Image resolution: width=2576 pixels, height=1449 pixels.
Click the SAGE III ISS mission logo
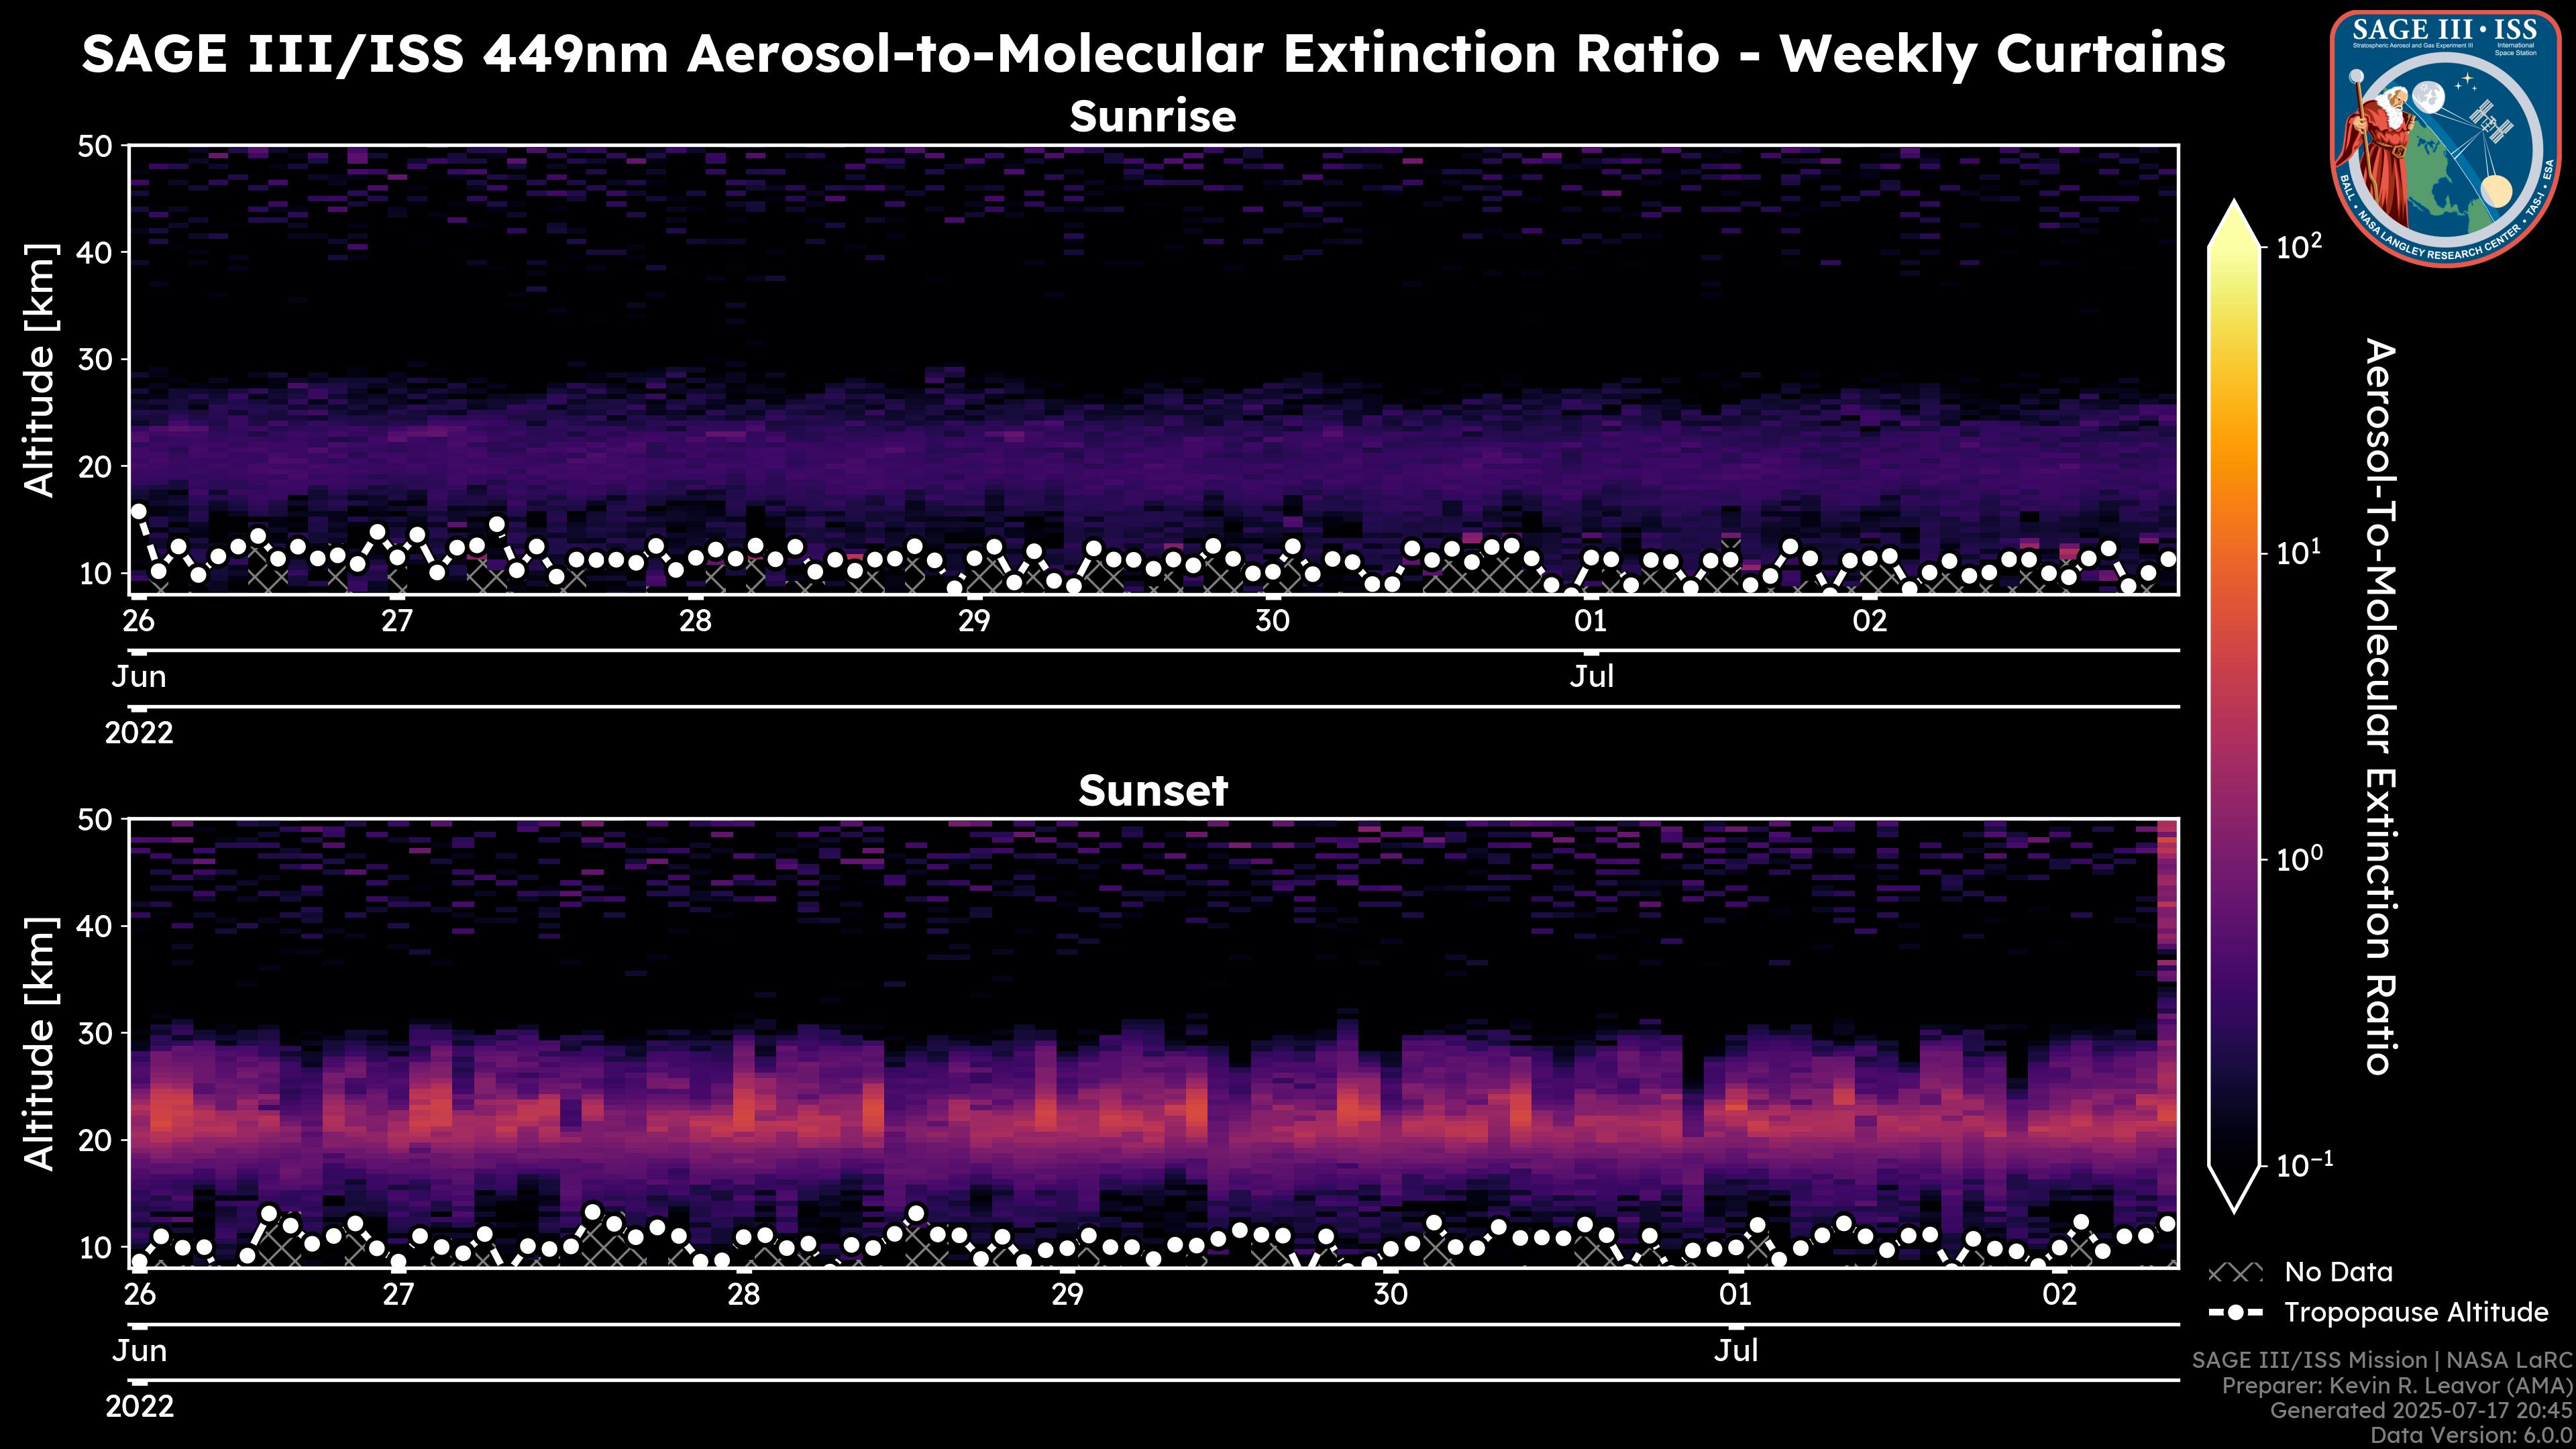pos(2445,138)
